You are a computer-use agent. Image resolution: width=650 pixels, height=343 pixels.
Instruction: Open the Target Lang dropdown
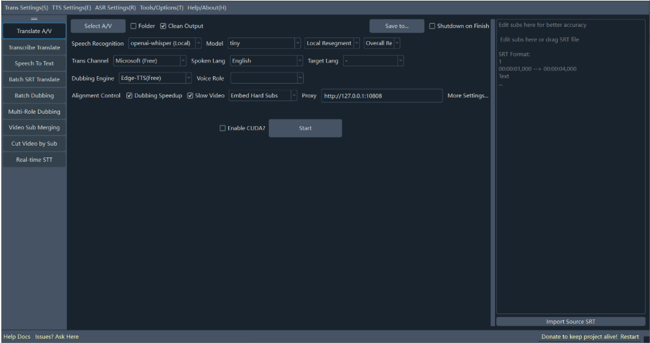[x=373, y=61]
